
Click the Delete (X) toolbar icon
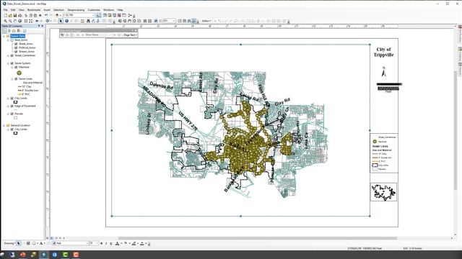point(40,15)
